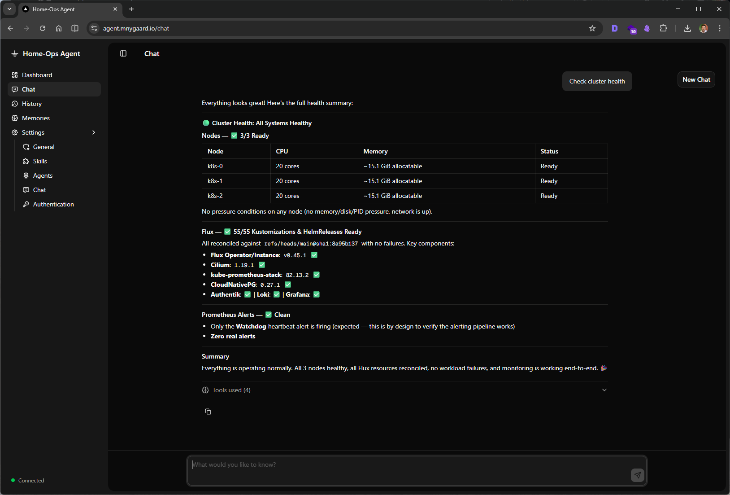Open the browser profile avatar
This screenshot has height=495, width=730.
click(704, 28)
